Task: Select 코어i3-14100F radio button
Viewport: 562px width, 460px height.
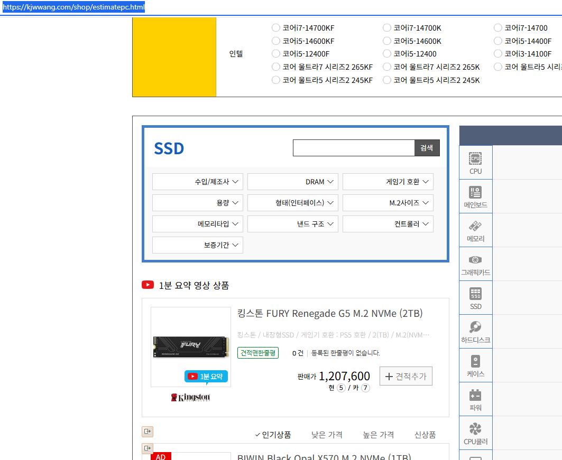Action: 498,54
